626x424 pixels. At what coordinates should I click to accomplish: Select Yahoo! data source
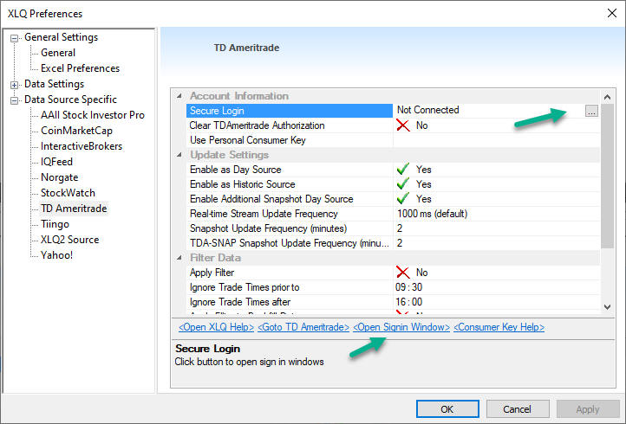pyautogui.click(x=56, y=254)
